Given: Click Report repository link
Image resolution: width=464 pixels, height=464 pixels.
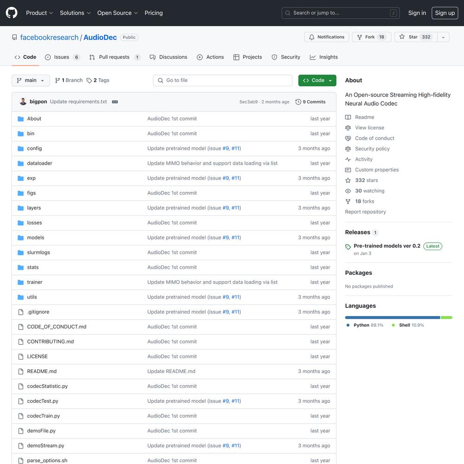Looking at the screenshot, I should [x=366, y=212].
